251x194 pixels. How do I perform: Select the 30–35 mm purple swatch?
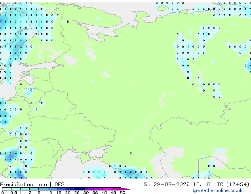[x=89, y=189]
